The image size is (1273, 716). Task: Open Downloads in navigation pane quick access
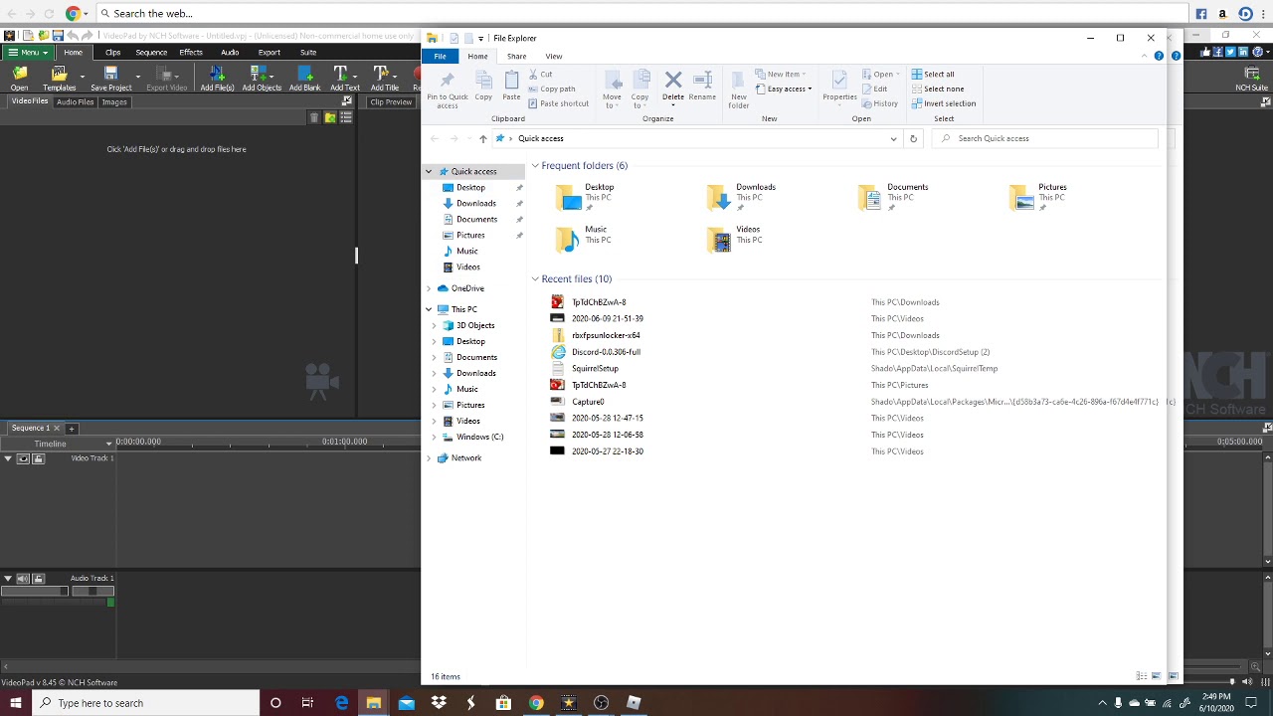[475, 203]
